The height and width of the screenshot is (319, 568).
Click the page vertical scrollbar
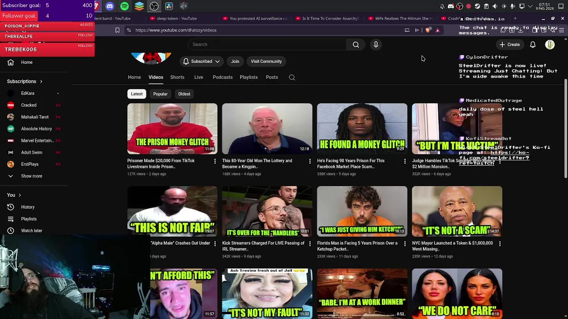(565, 128)
